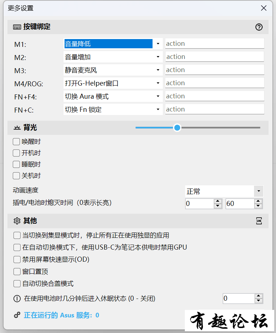Image resolution: width=276 pixels, height=333 pixels.
Task: Click the keyboard icon beside 按键绑定
Action: tap(17, 27)
